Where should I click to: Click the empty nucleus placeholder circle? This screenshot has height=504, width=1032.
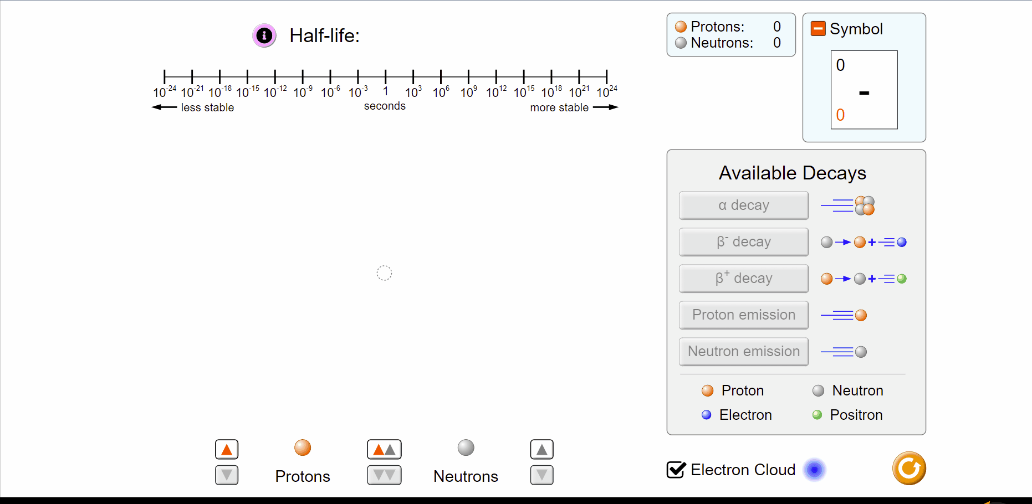point(384,272)
